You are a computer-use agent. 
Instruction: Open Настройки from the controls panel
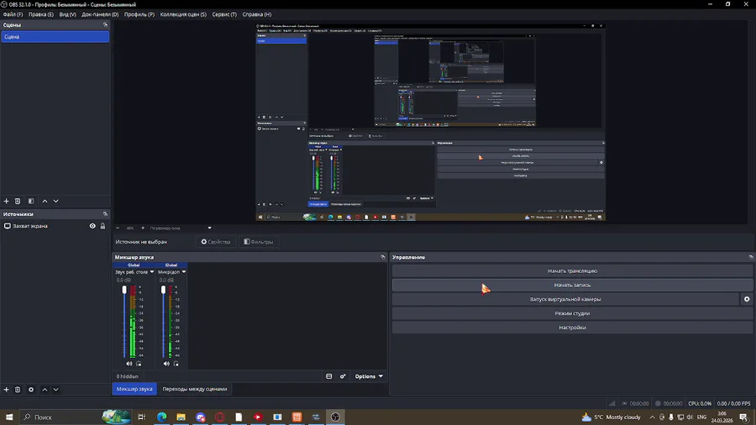572,328
